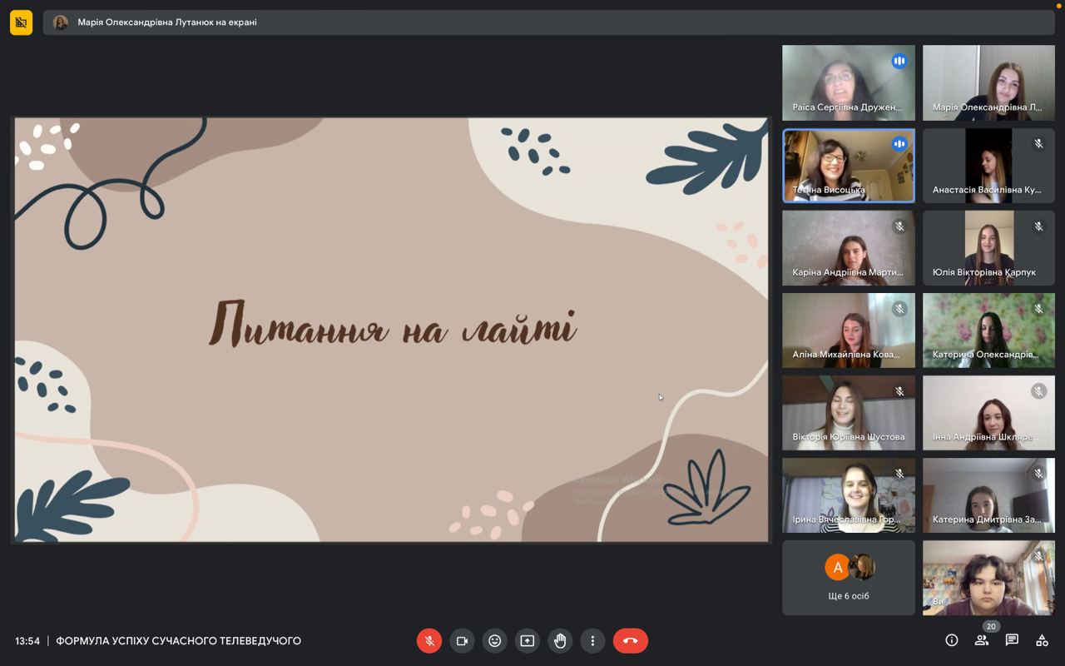Open the activities shapes icon
Screen dimensions: 1065x666
[1042, 640]
